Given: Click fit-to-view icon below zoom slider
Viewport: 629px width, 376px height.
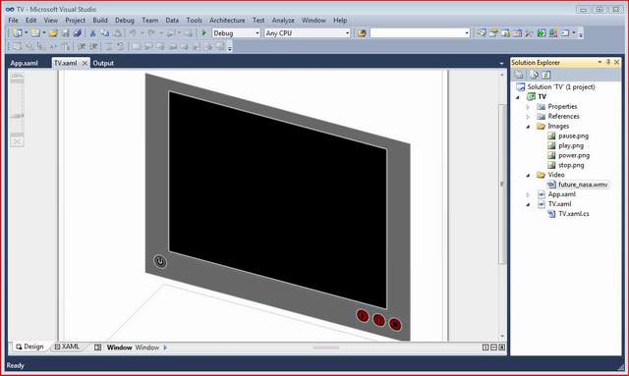Looking at the screenshot, I should (x=17, y=141).
